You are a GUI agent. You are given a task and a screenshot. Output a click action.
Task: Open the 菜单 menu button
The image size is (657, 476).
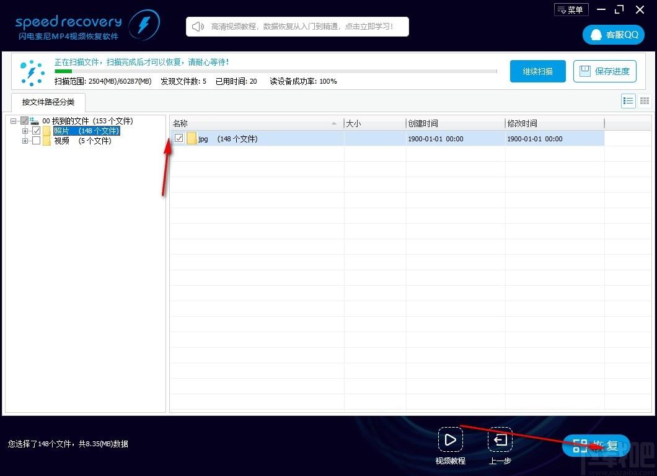point(571,10)
